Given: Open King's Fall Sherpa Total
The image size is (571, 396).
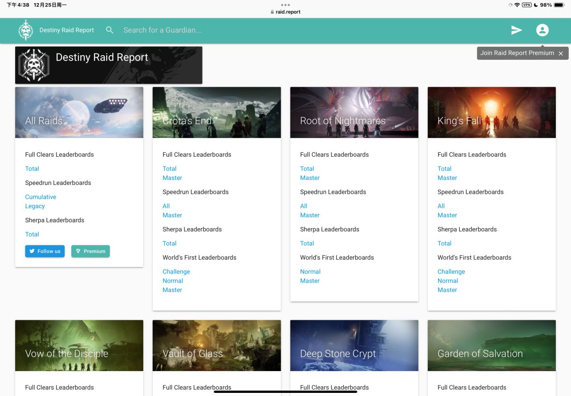Looking at the screenshot, I should [x=444, y=243].
